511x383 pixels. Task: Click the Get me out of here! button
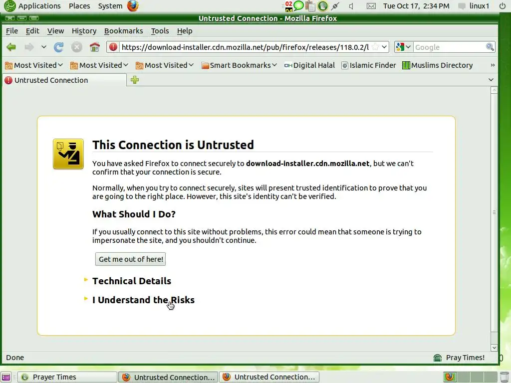pyautogui.click(x=130, y=259)
